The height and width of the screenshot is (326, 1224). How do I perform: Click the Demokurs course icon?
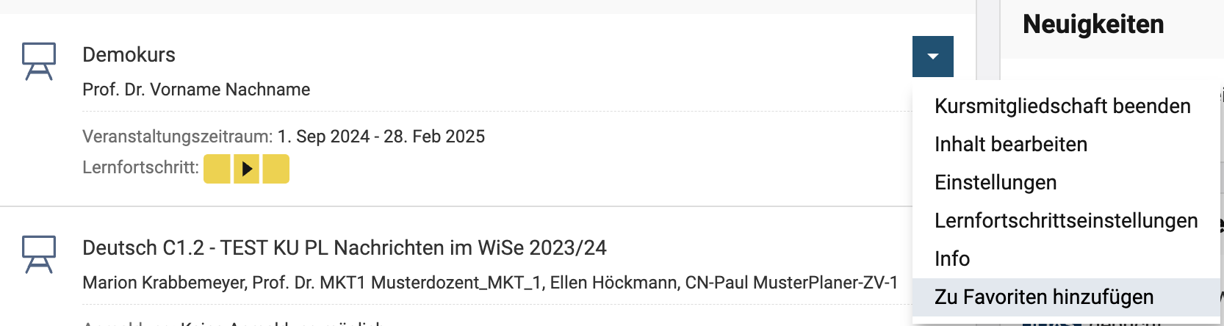[39, 61]
